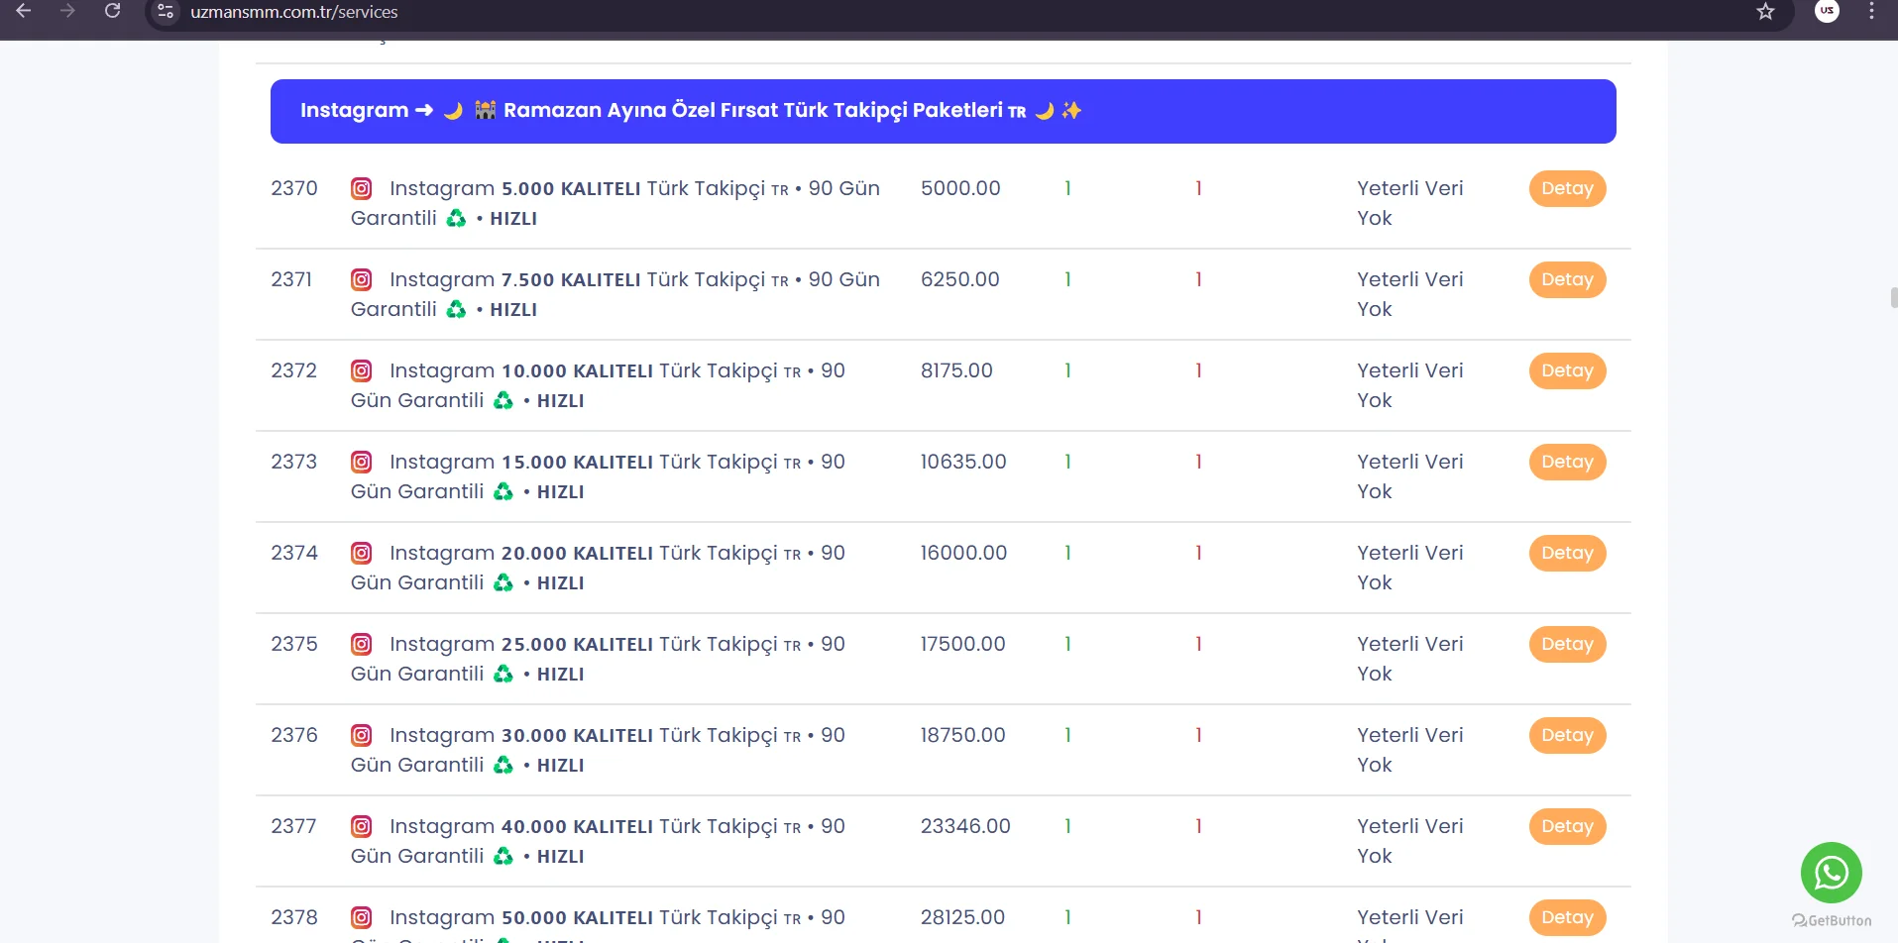This screenshot has height=943, width=1898.
Task: Bookmark this page with star icon
Action: [1765, 12]
